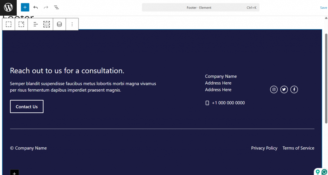328x175 pixels.
Task: Select the Container block type icon
Action: [9, 24]
